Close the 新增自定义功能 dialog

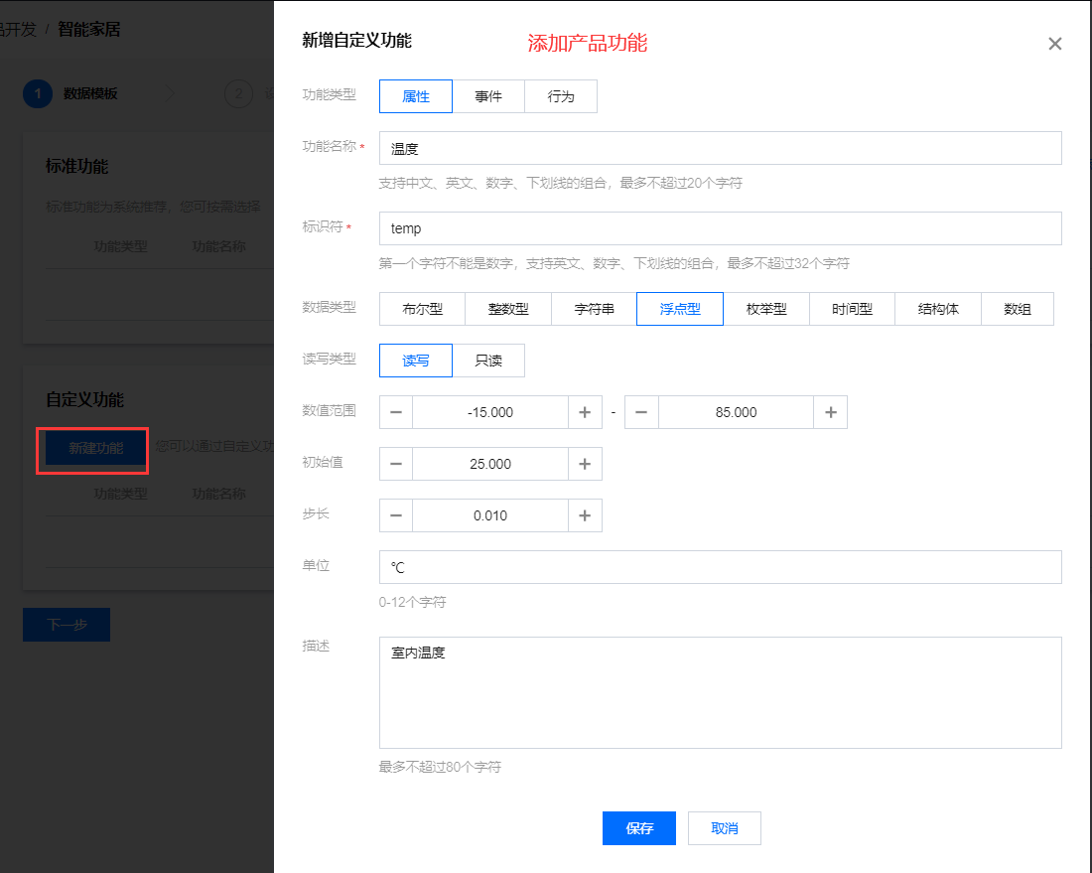click(1054, 44)
